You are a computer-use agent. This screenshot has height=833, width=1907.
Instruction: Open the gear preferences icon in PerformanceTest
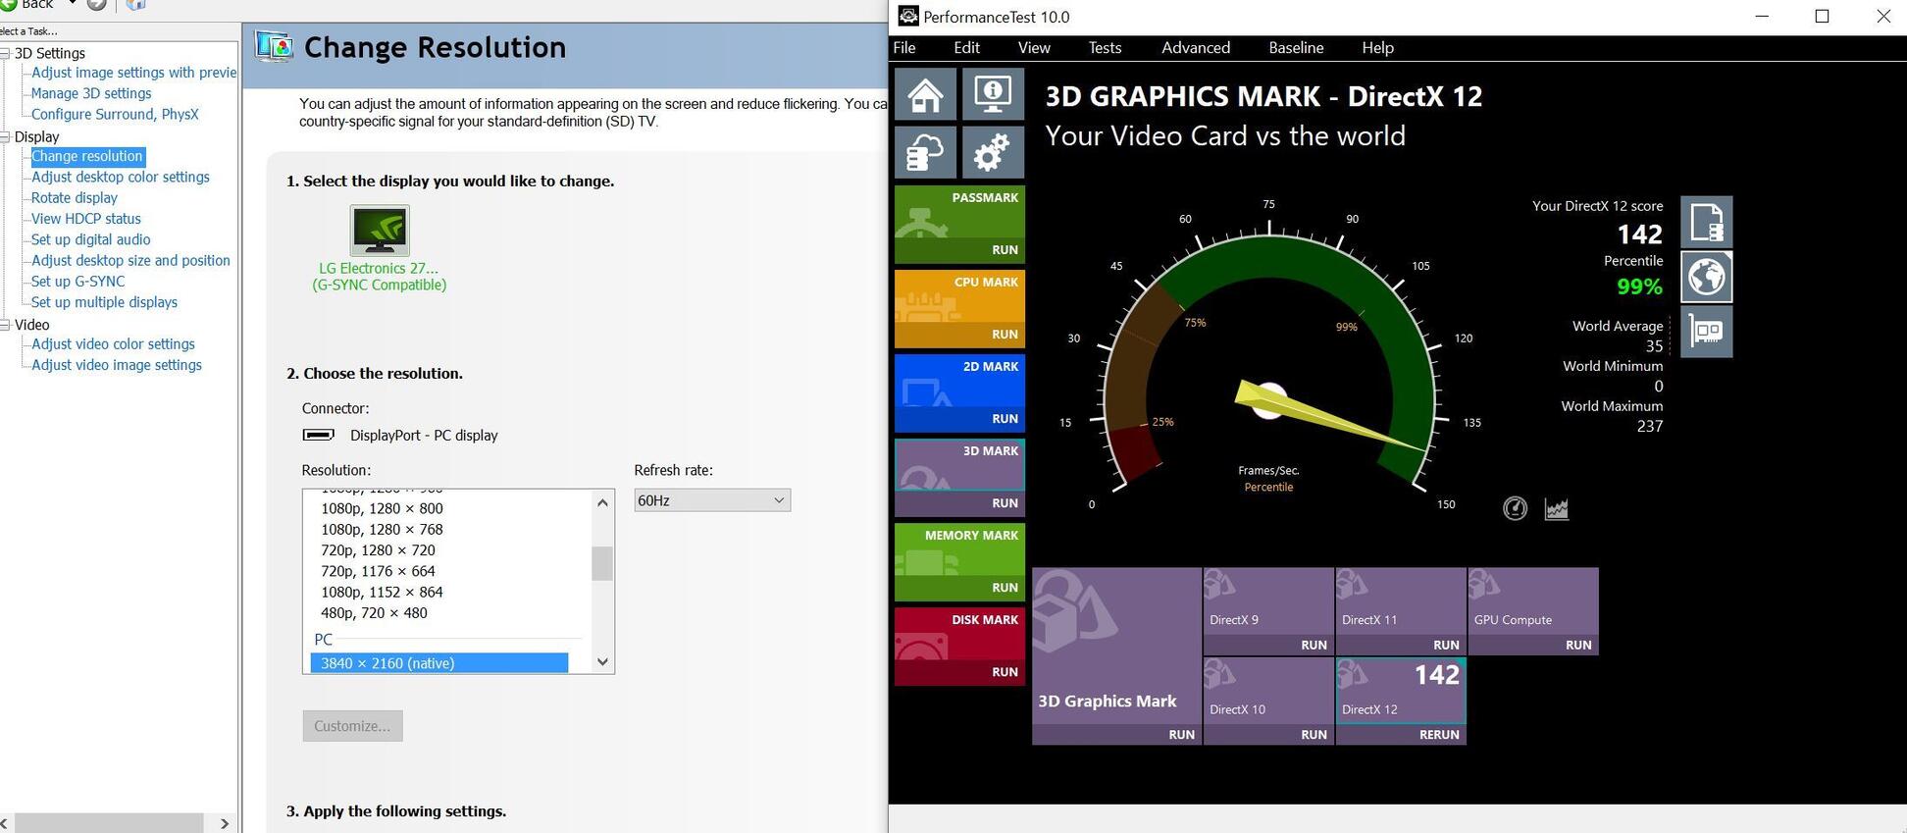(993, 152)
